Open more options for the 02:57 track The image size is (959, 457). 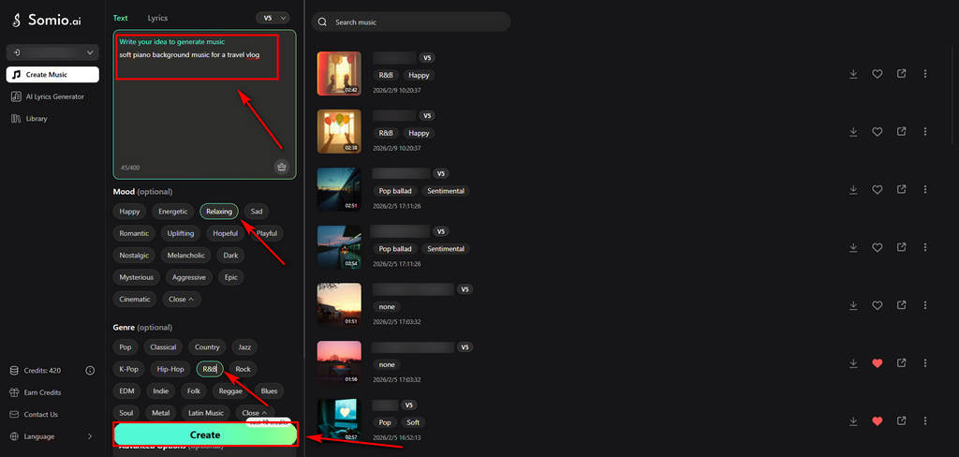tap(924, 420)
